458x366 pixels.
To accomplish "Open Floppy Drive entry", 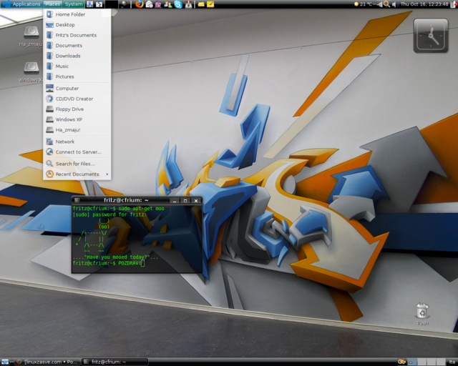I will [x=77, y=109].
